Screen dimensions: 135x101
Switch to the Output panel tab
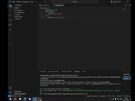coord(54,72)
